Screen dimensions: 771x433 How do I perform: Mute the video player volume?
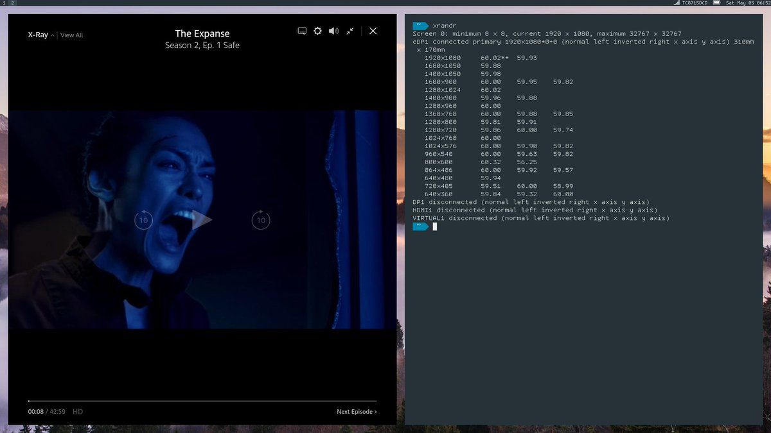pyautogui.click(x=333, y=31)
